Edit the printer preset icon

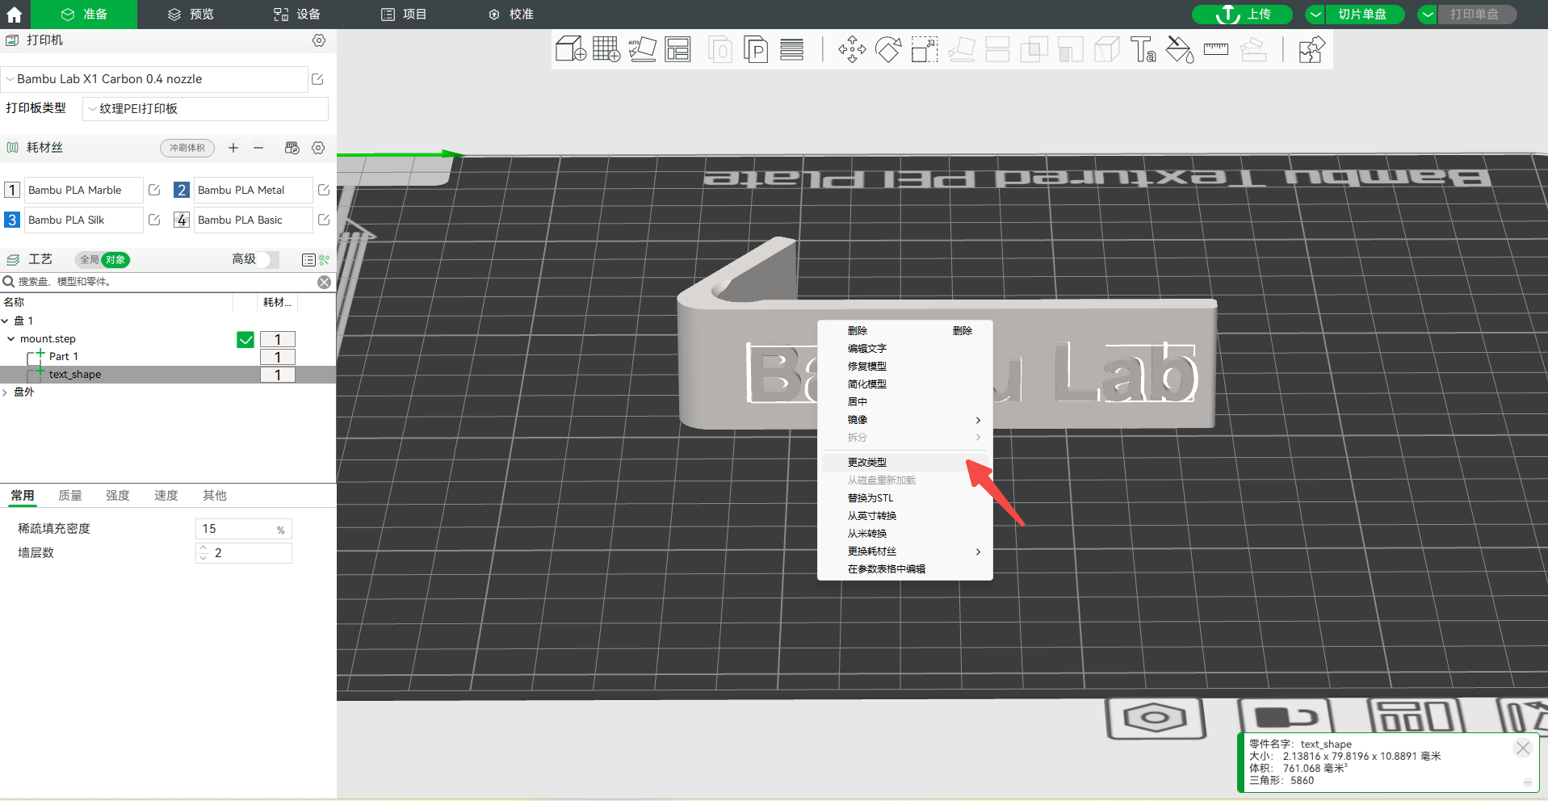(317, 79)
